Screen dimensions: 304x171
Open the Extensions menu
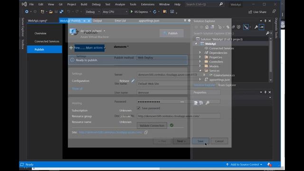[148, 4]
